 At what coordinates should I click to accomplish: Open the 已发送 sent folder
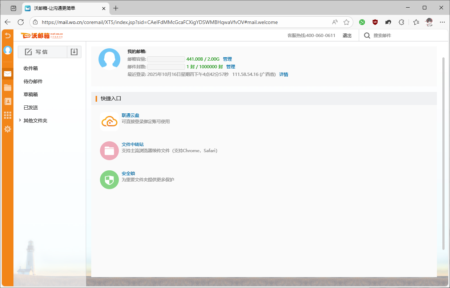tap(31, 108)
